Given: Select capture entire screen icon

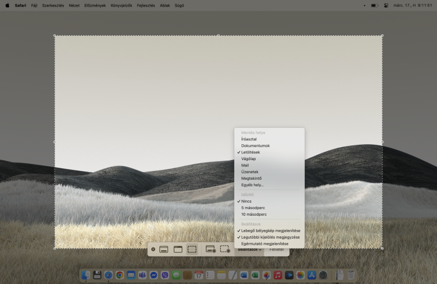Looking at the screenshot, I should tap(164, 249).
